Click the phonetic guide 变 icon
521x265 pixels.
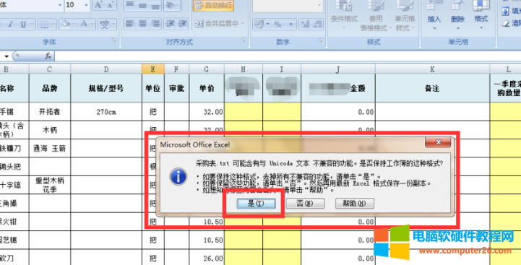(105, 24)
